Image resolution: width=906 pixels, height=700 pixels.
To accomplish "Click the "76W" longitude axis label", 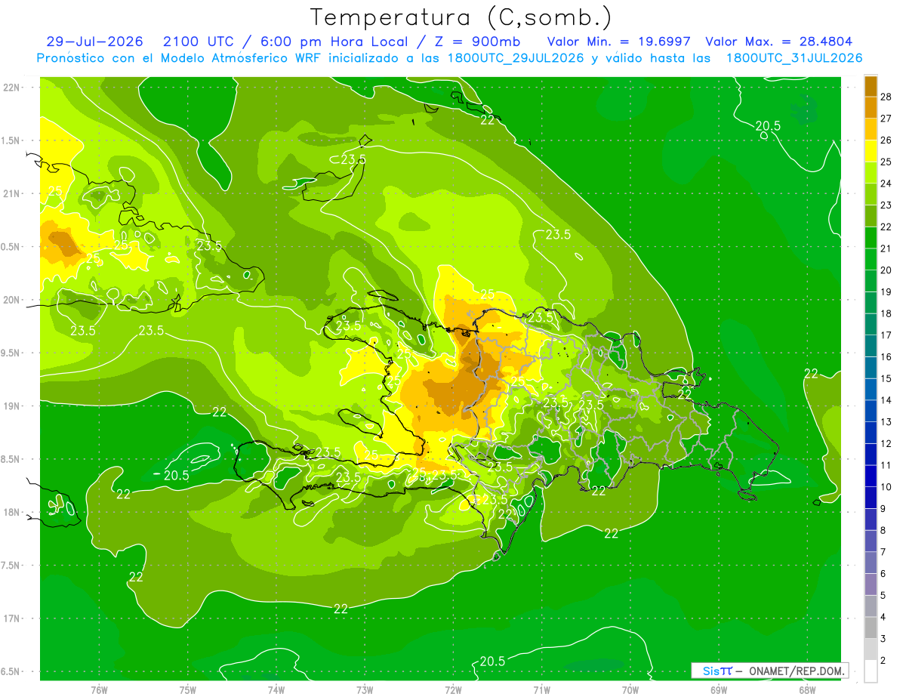I will click(x=99, y=690).
